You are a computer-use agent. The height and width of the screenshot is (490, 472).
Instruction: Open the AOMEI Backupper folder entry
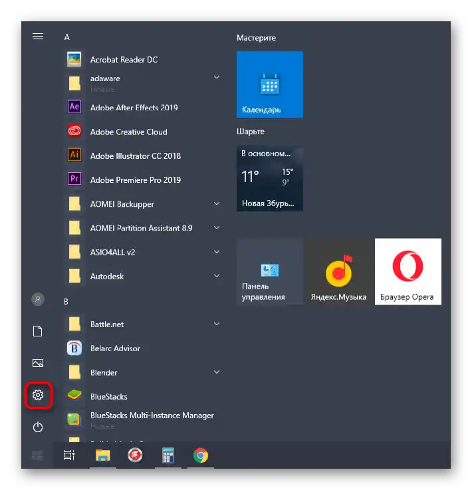142,203
